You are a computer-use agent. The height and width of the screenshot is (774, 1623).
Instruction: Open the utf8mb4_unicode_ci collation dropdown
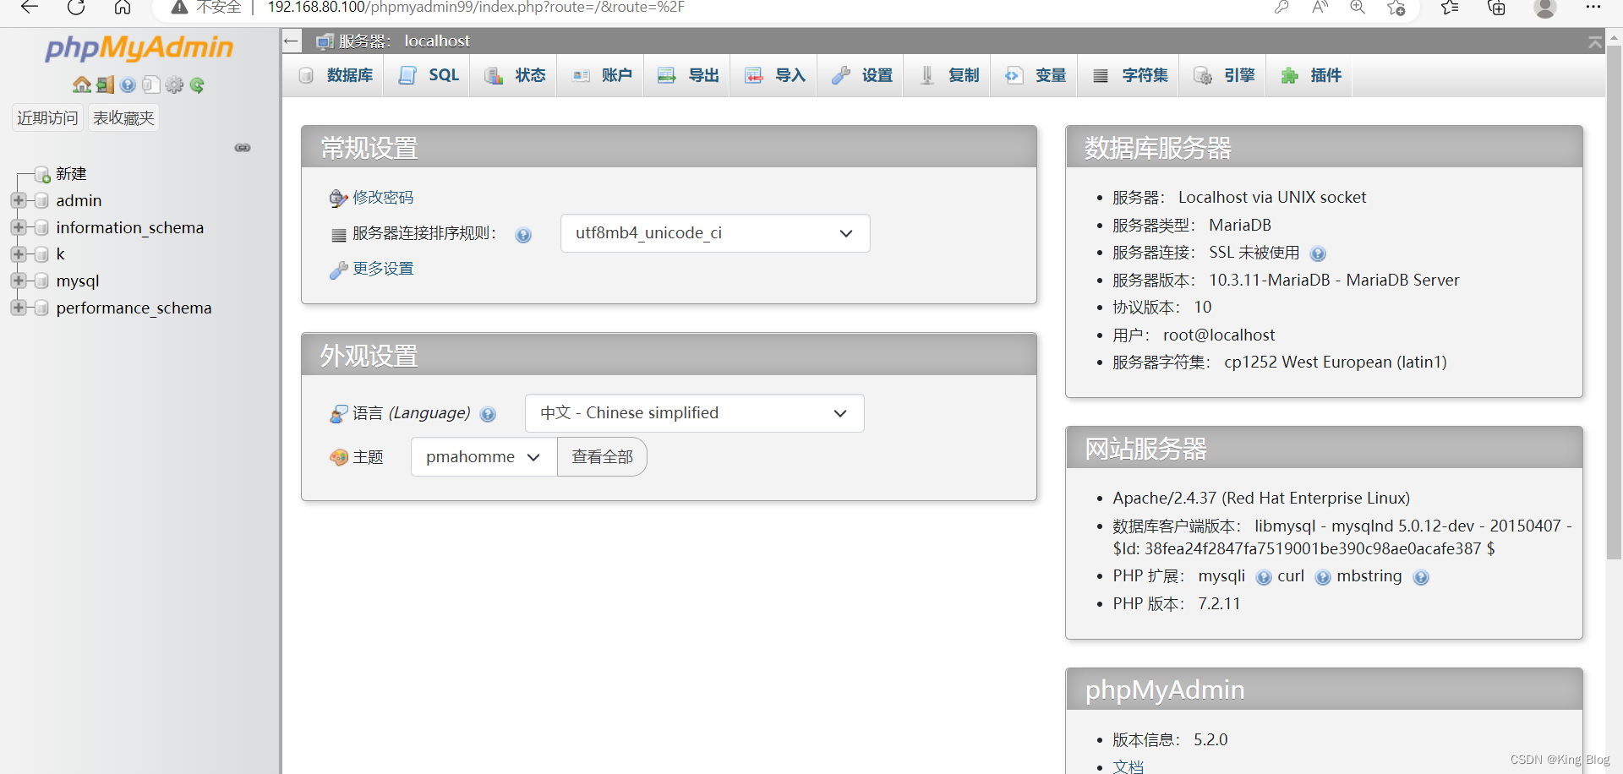[x=714, y=233]
